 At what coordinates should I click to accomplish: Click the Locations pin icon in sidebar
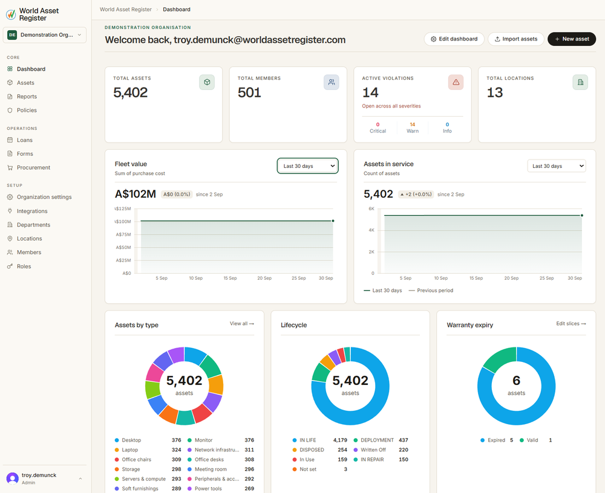[x=10, y=239]
